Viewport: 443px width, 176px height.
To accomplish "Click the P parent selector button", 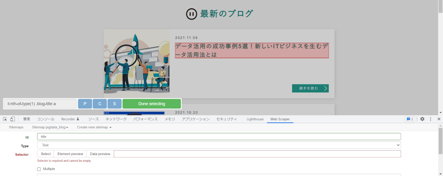I will pyautogui.click(x=85, y=104).
